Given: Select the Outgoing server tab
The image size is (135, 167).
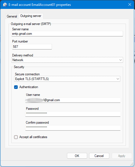Looking at the screenshot, I should (31, 16).
